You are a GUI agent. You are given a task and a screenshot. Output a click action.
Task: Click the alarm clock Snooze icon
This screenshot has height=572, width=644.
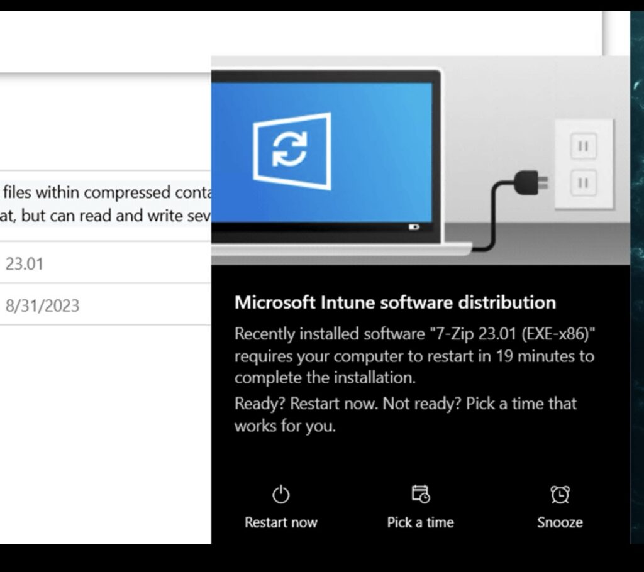(x=560, y=495)
